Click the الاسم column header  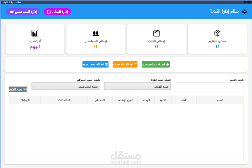[x=220, y=100]
